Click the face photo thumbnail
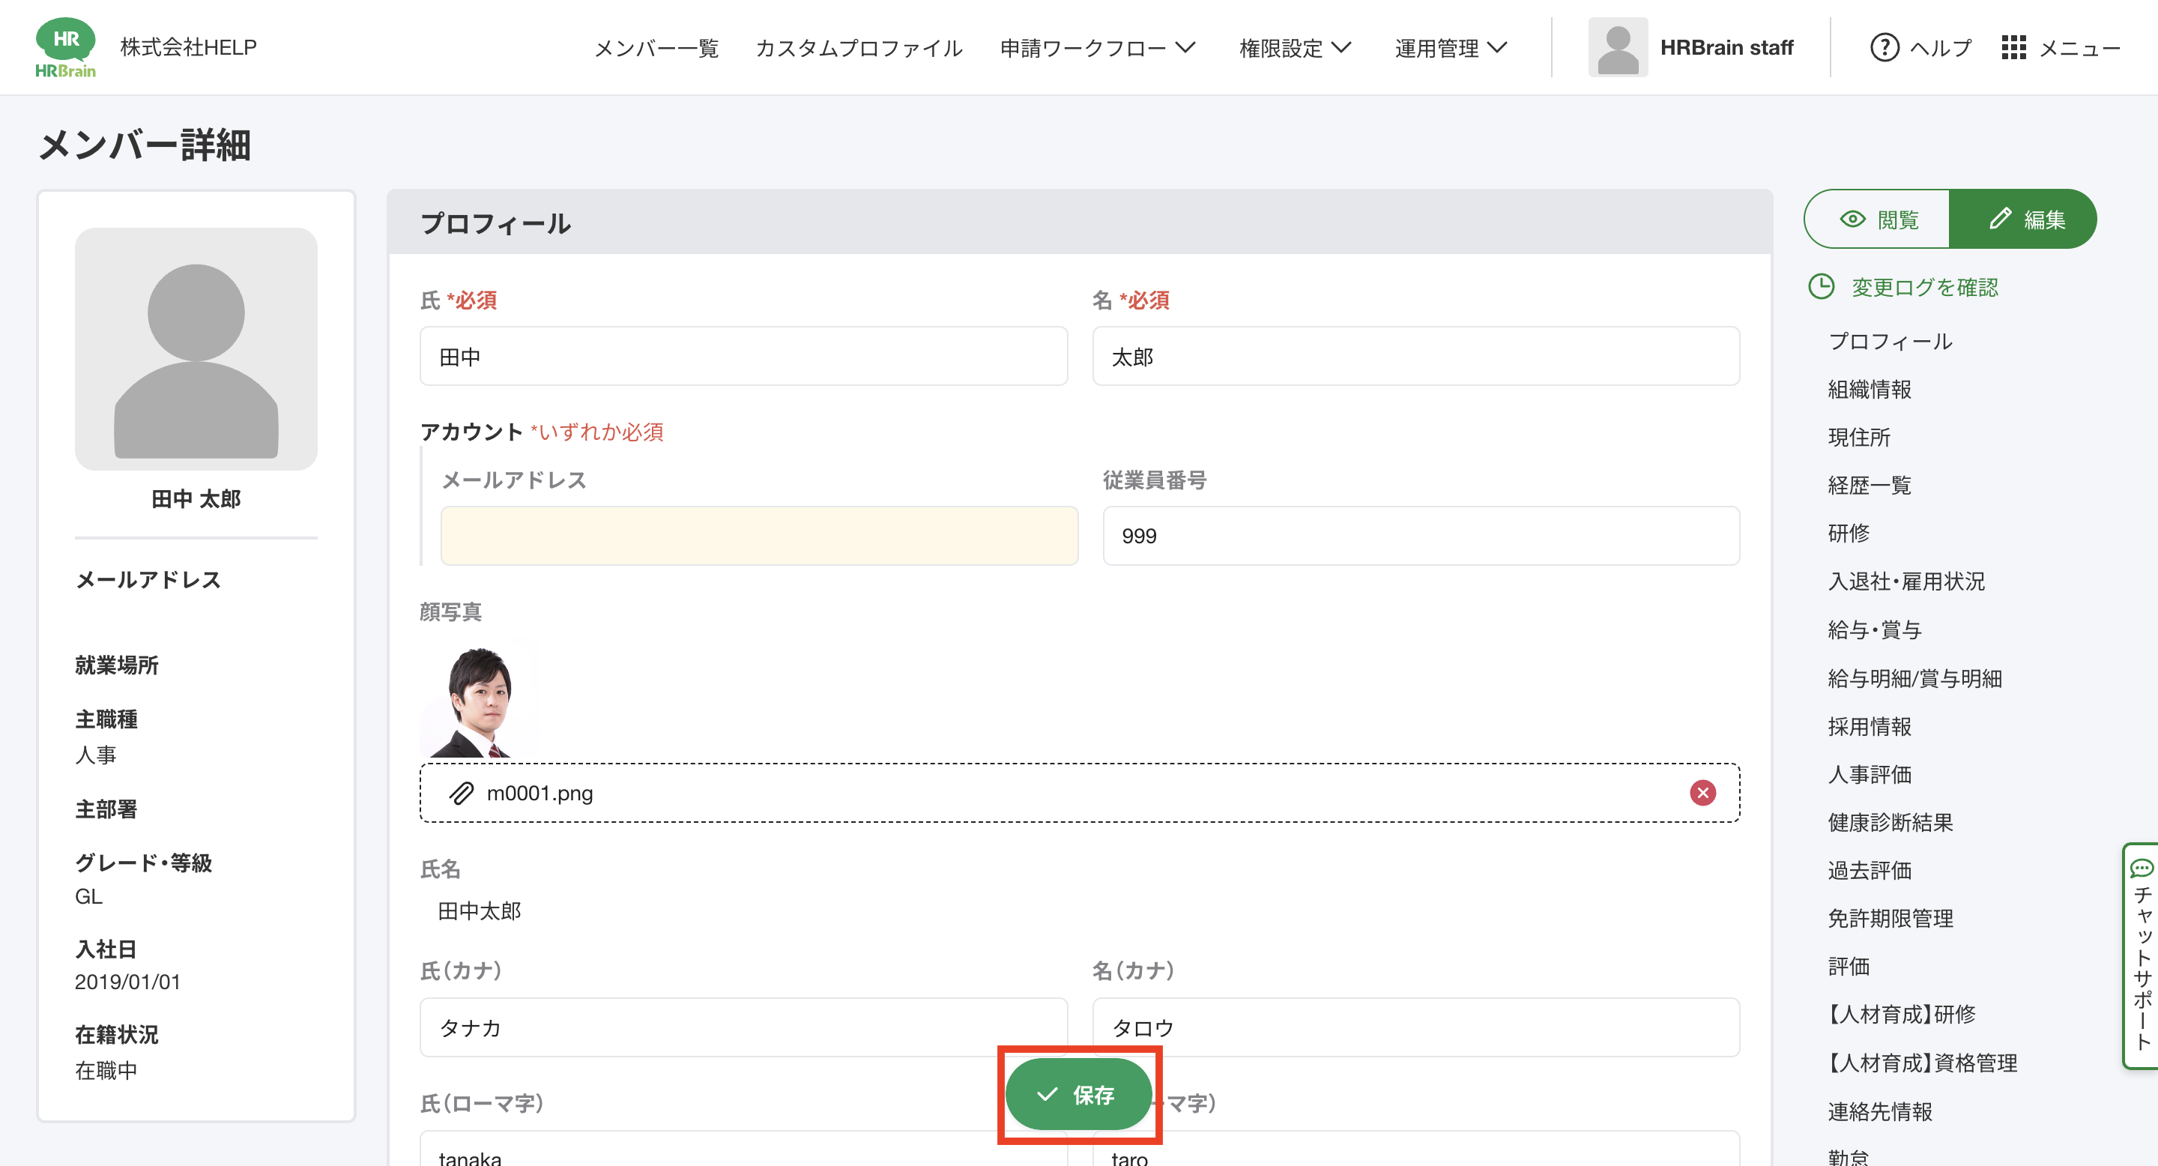Screen dimensions: 2158x1166 coord(480,700)
